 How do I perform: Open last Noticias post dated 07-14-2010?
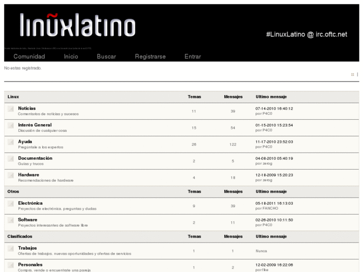point(274,109)
